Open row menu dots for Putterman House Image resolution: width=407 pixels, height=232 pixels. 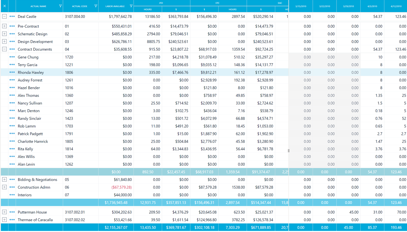point(12,212)
